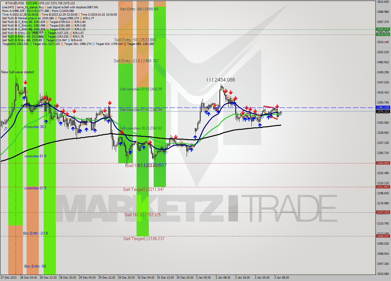This screenshot has height=281, width=391.
Task: Select the 'Sell correction 38.2 | 2342.62' label
Action: (141, 128)
